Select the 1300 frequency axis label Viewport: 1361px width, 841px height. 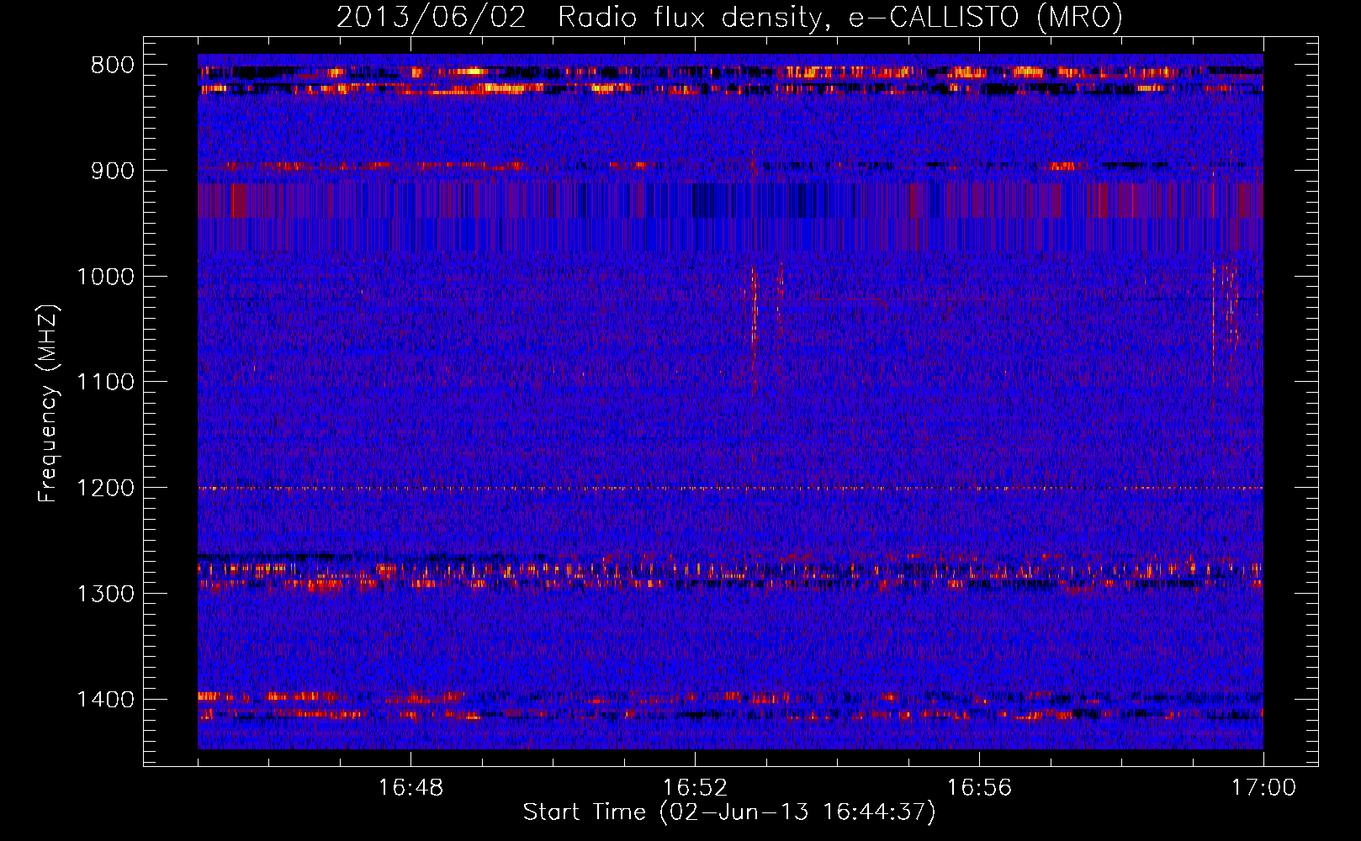point(105,594)
